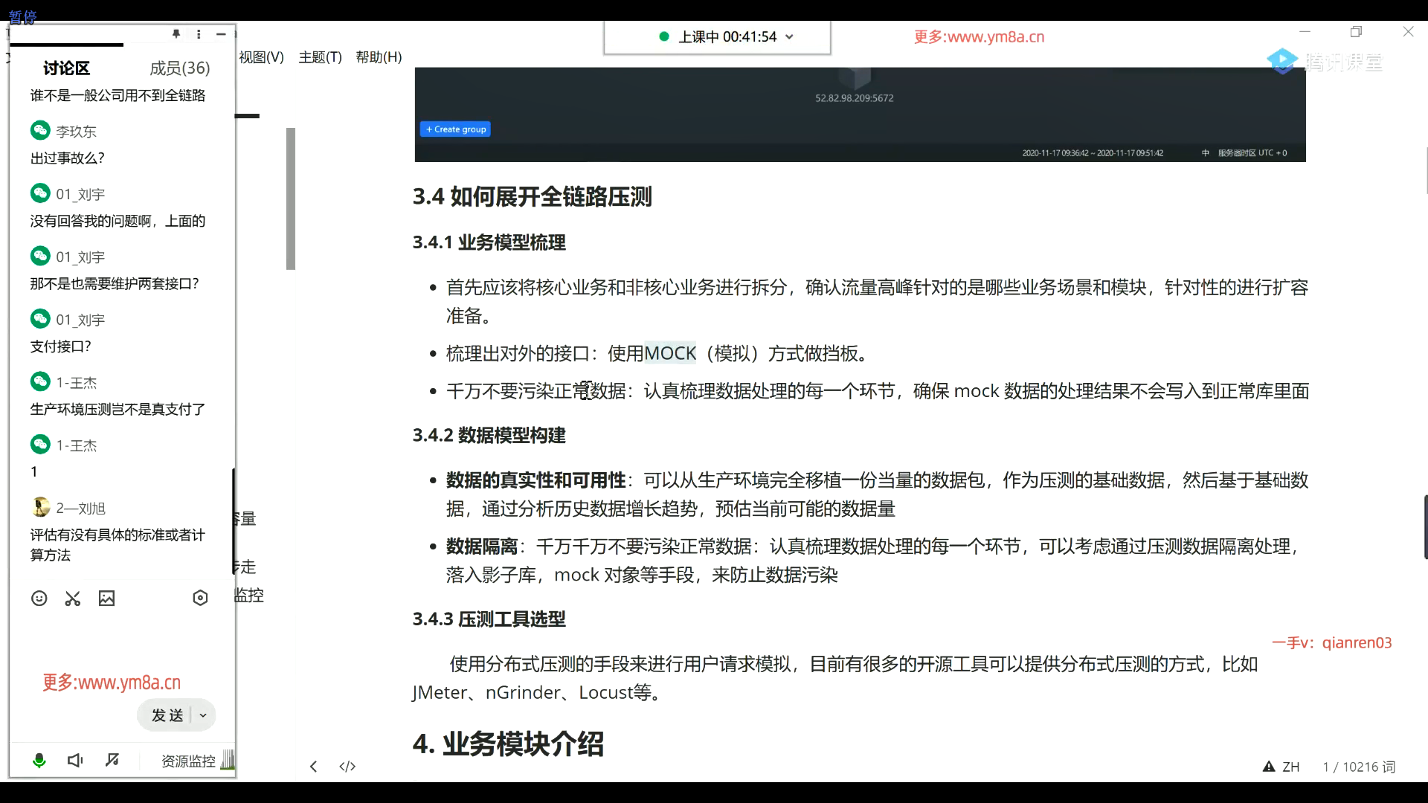The width and height of the screenshot is (1428, 803).
Task: Toggle the green microphone on or off
Action: (x=39, y=760)
